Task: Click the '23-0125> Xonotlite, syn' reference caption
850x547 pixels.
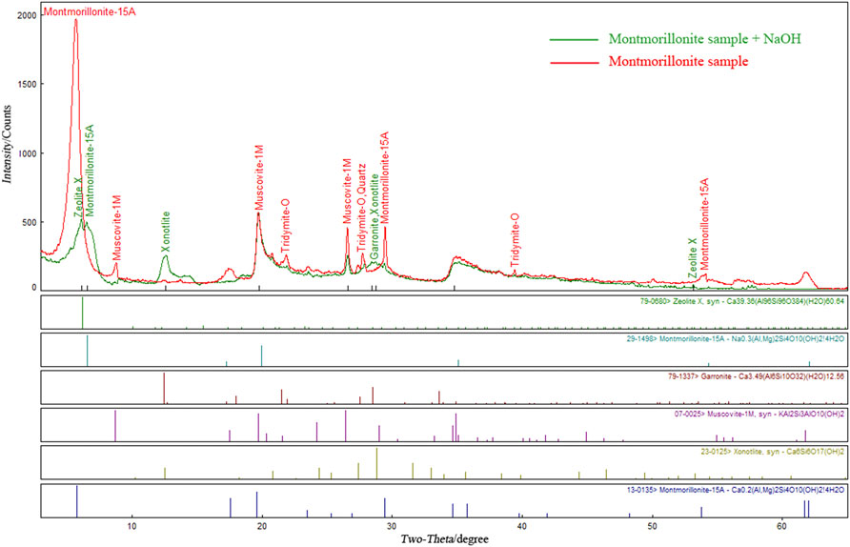Action: pos(773,451)
